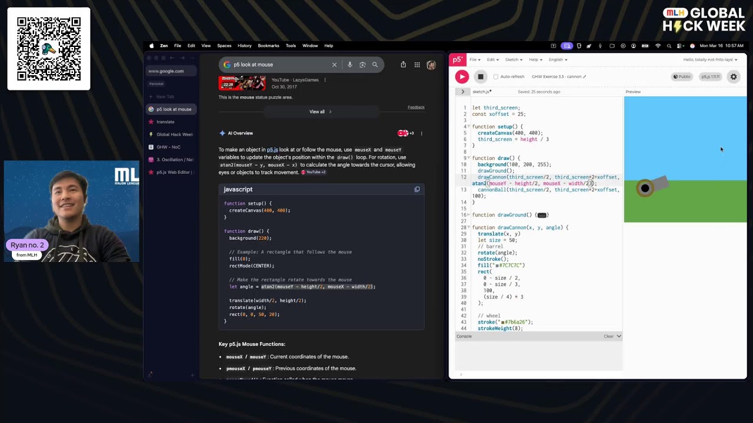Image resolution: width=753 pixels, height=423 pixels.
Task: Open the p5 editor Help dropdown
Action: (x=535, y=59)
